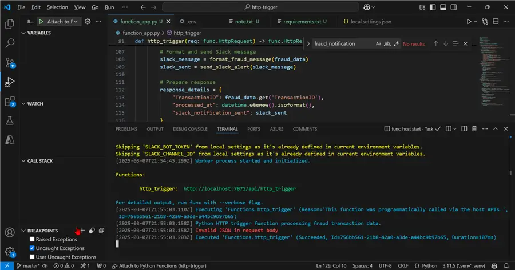
Task: Toggle Match Case in find widget
Action: [x=378, y=43]
